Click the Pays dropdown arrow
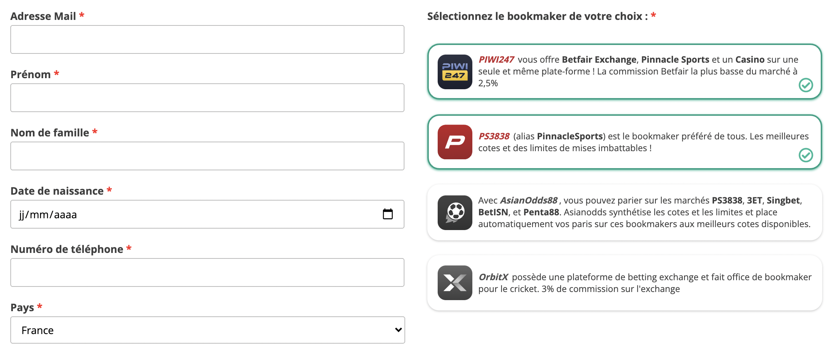This screenshot has width=834, height=351. coord(398,330)
